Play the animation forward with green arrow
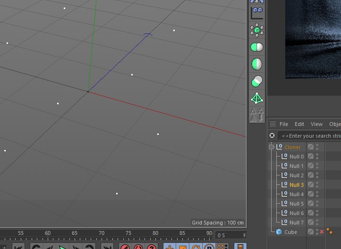The image size is (341, 249). [x=63, y=247]
